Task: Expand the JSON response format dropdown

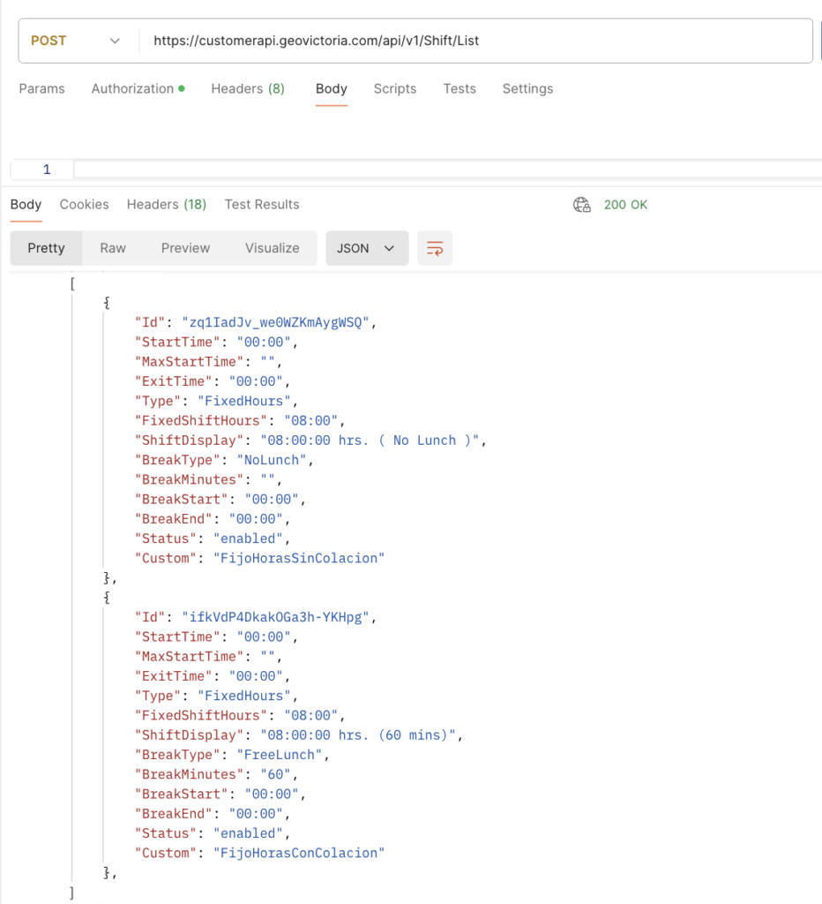Action: (x=366, y=248)
